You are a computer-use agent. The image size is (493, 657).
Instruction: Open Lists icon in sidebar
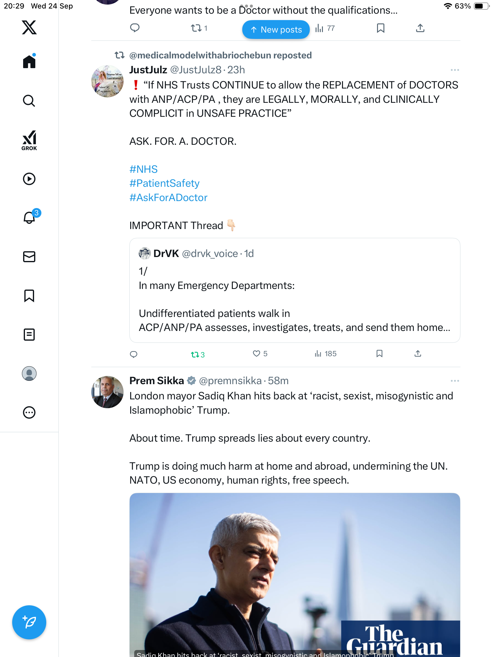pos(29,335)
